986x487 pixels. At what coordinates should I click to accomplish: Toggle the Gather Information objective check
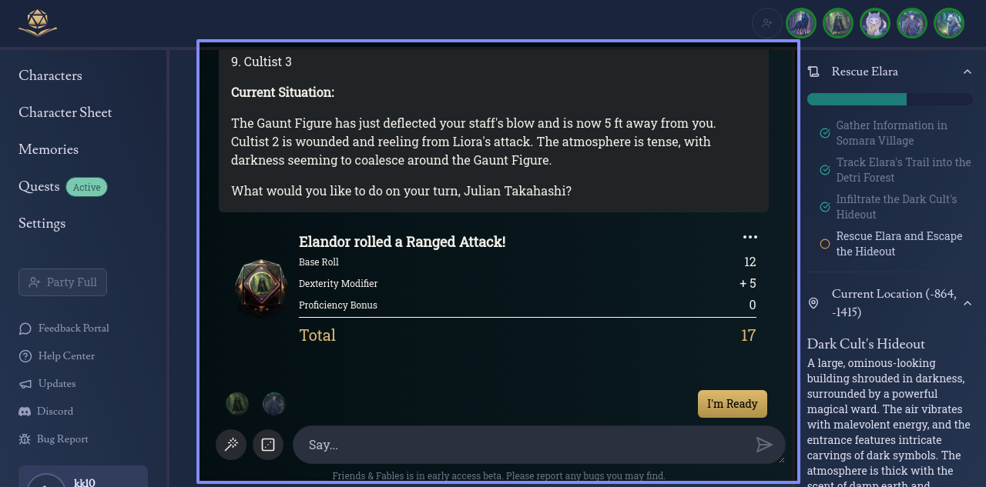[825, 133]
